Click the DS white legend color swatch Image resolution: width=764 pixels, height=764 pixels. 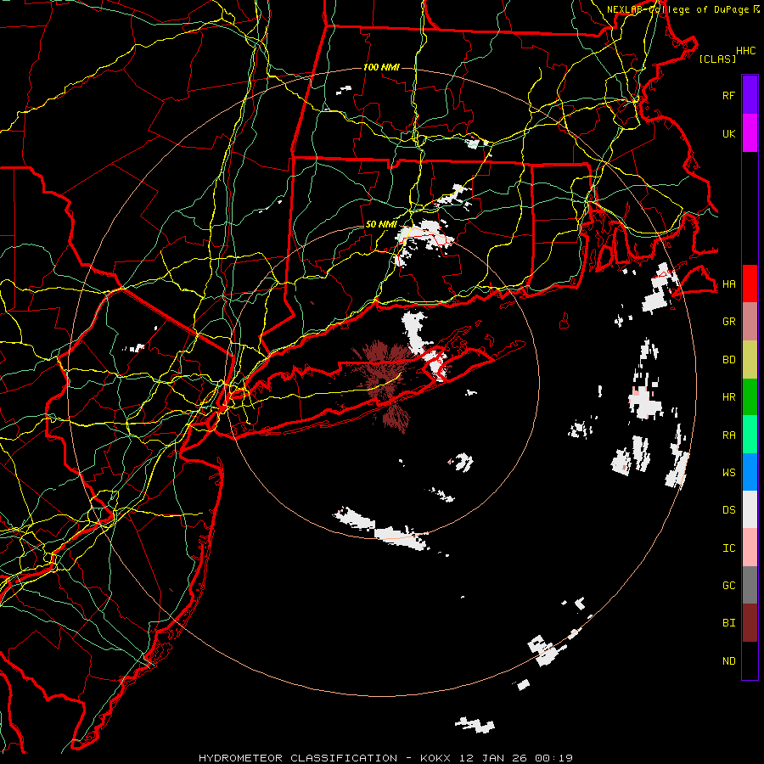pyautogui.click(x=750, y=509)
